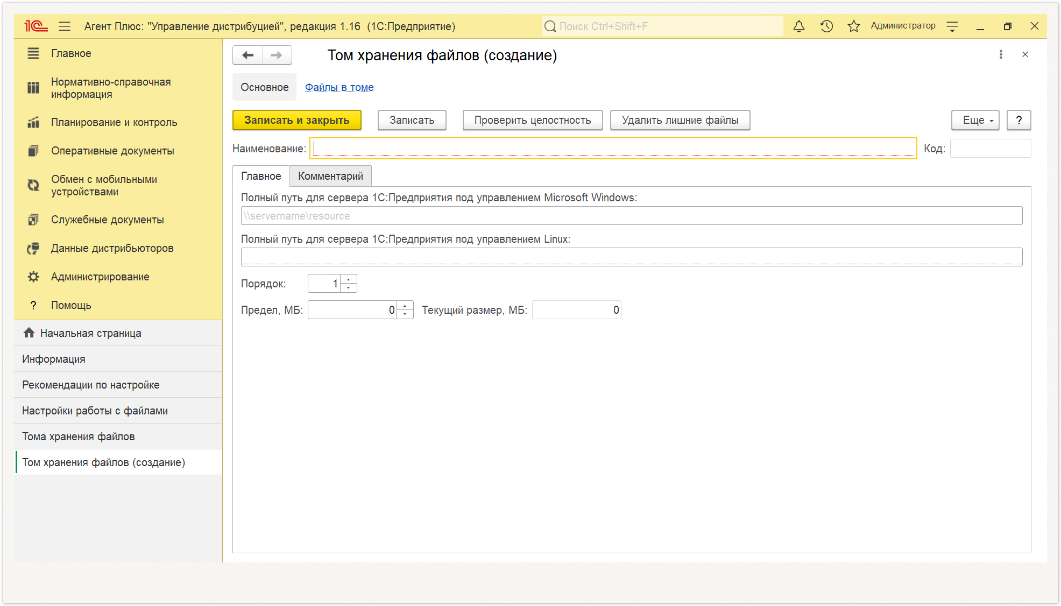1061x606 pixels.
Task: Go back with the left arrow button
Action: pyautogui.click(x=248, y=55)
